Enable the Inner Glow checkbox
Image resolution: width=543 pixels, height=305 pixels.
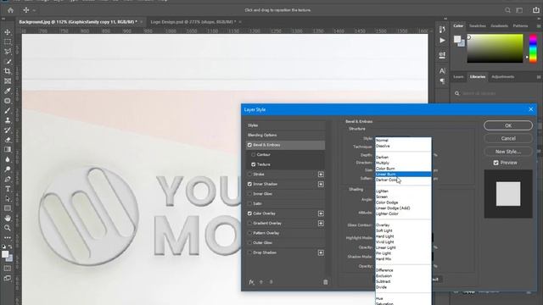(249, 194)
